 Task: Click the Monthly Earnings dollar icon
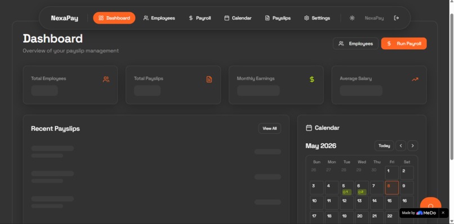click(312, 79)
